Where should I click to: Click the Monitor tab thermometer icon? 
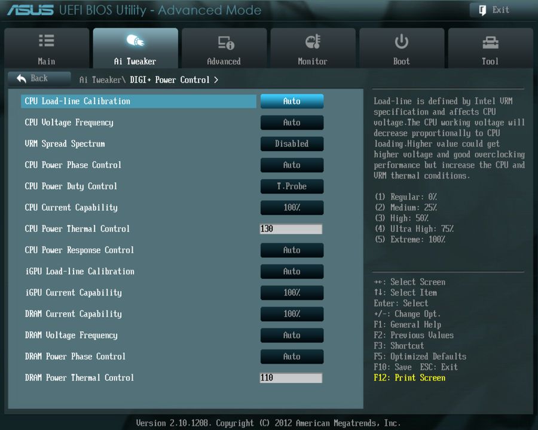pyautogui.click(x=313, y=41)
